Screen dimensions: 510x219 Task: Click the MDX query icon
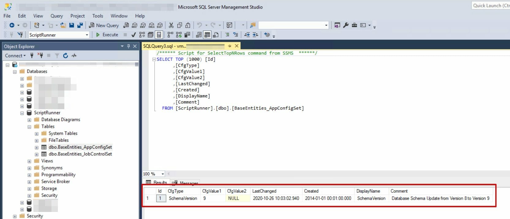coord(134,25)
